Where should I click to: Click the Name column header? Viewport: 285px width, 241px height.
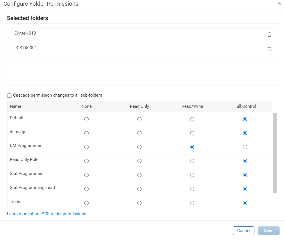click(x=34, y=106)
